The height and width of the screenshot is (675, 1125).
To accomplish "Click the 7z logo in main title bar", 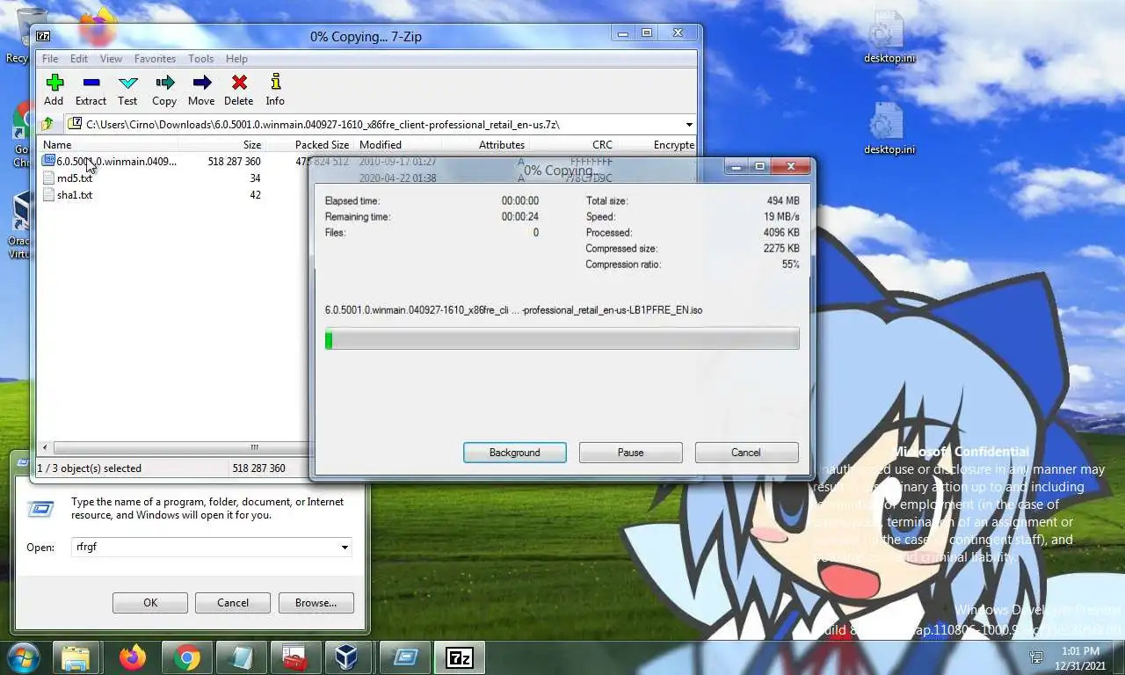I will [x=43, y=36].
